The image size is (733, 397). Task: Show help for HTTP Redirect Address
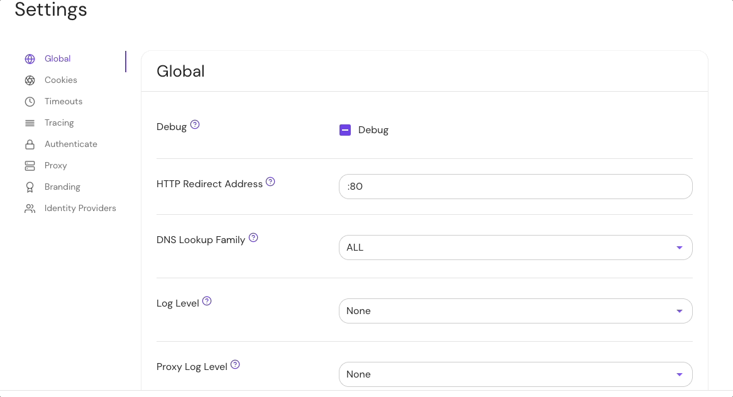pos(270,182)
